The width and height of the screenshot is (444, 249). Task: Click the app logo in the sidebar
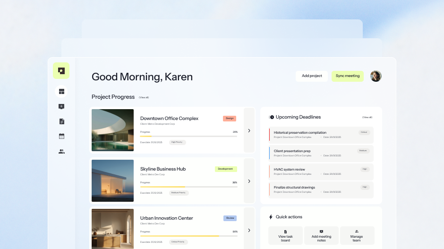(61, 71)
